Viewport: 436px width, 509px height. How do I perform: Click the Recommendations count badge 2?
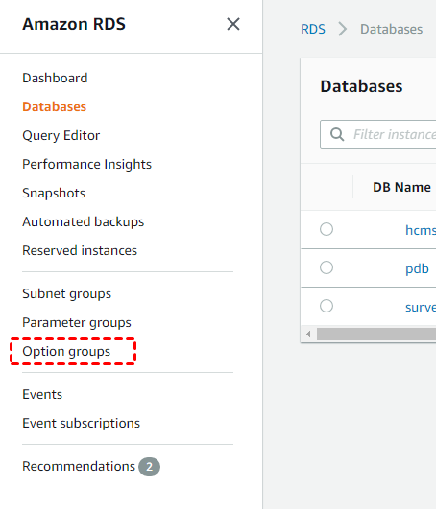(x=149, y=467)
